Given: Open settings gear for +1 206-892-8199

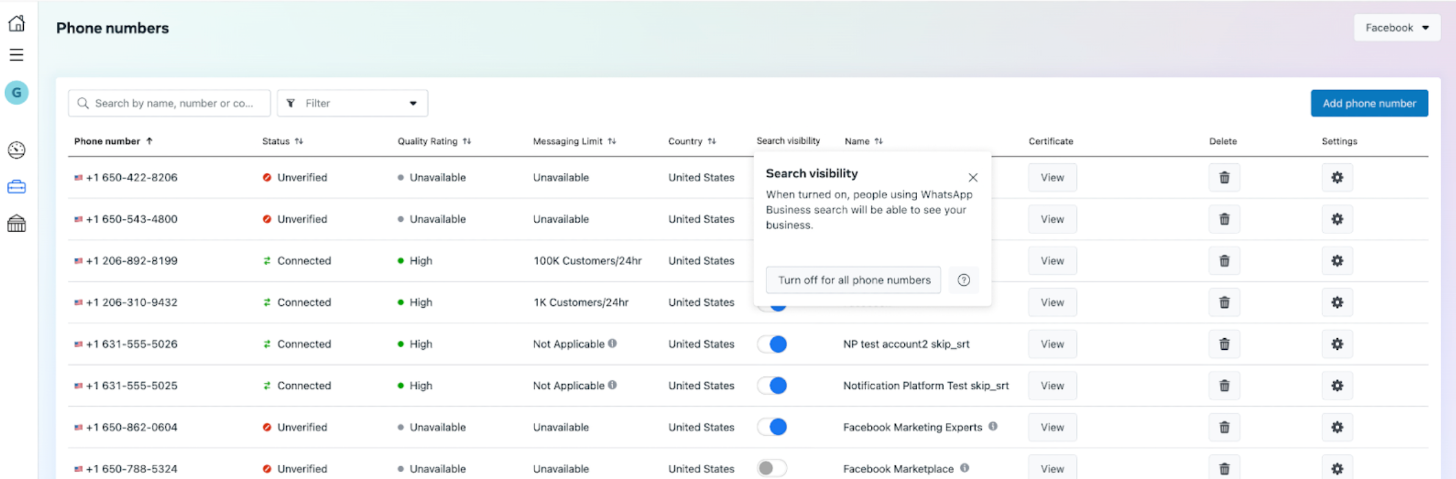Looking at the screenshot, I should coord(1336,261).
